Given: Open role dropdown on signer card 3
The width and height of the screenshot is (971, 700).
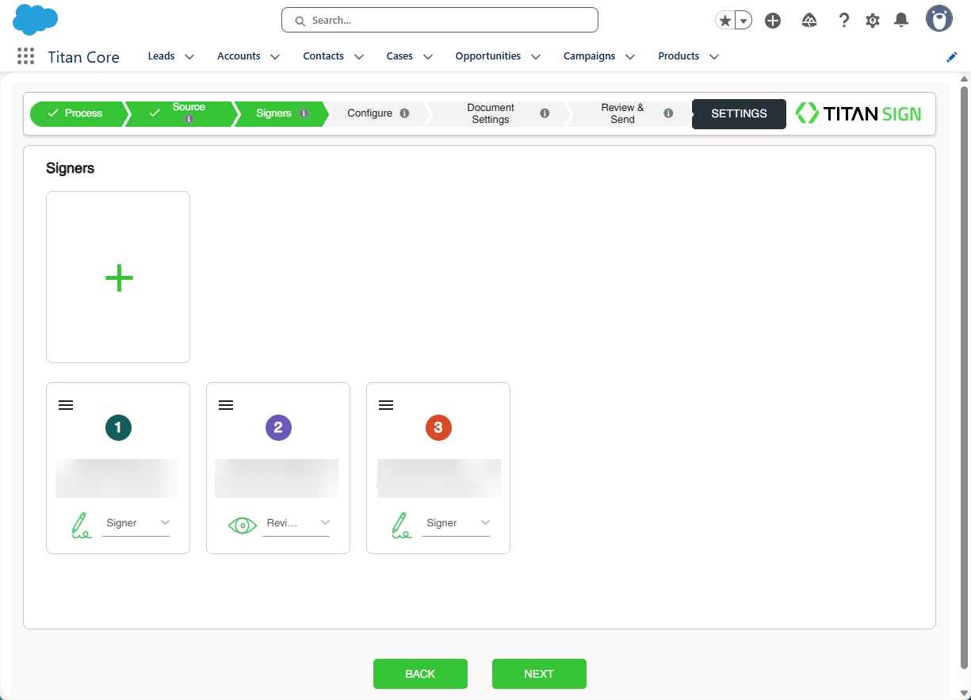Looking at the screenshot, I should (x=457, y=523).
